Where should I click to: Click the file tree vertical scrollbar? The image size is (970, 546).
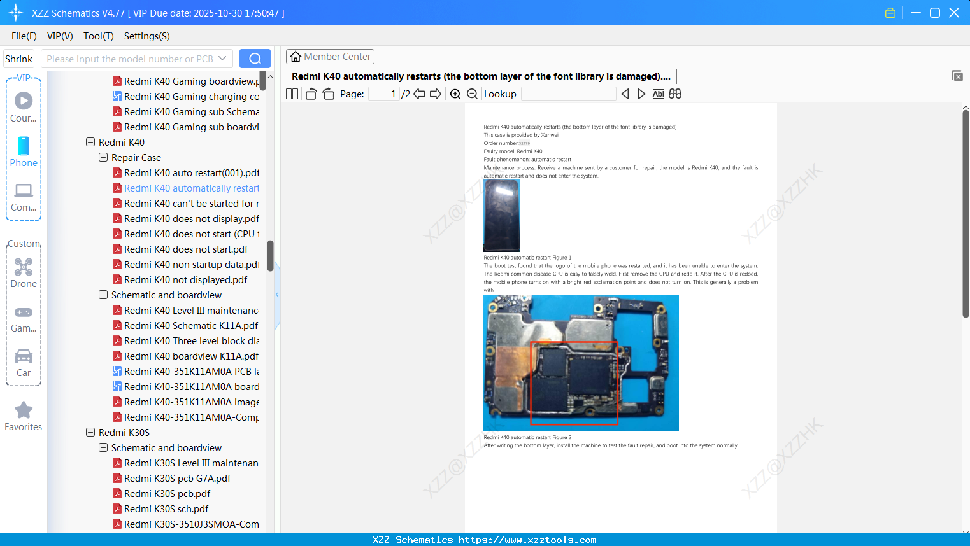point(270,255)
